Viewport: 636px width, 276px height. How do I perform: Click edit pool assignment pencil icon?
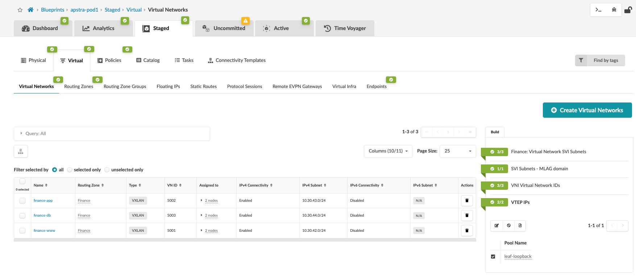tap(496, 225)
